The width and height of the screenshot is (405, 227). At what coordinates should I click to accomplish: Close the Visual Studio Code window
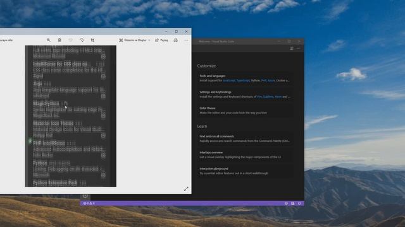point(299,41)
